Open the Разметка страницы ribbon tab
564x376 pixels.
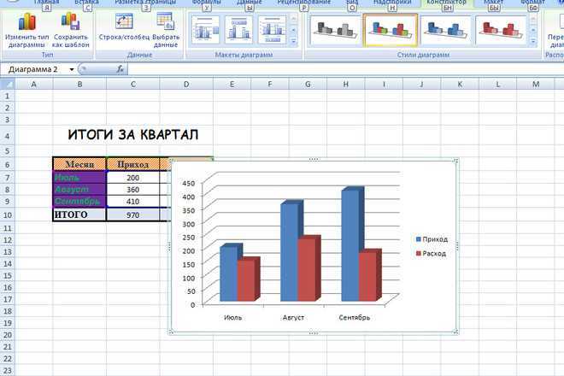click(145, 3)
